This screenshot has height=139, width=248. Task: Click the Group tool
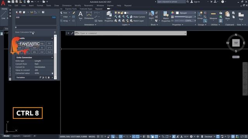[200, 15]
